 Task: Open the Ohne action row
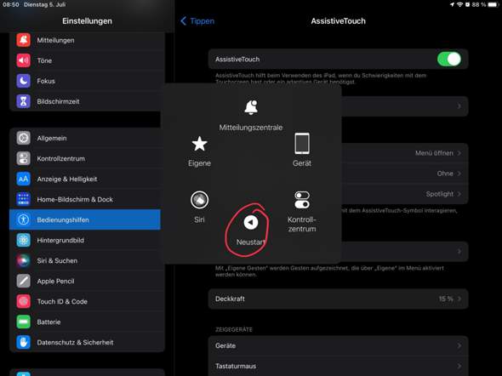tap(338, 174)
